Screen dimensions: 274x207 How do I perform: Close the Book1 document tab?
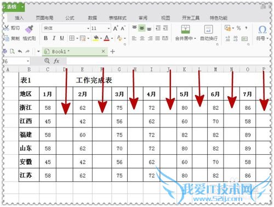[x=103, y=51]
